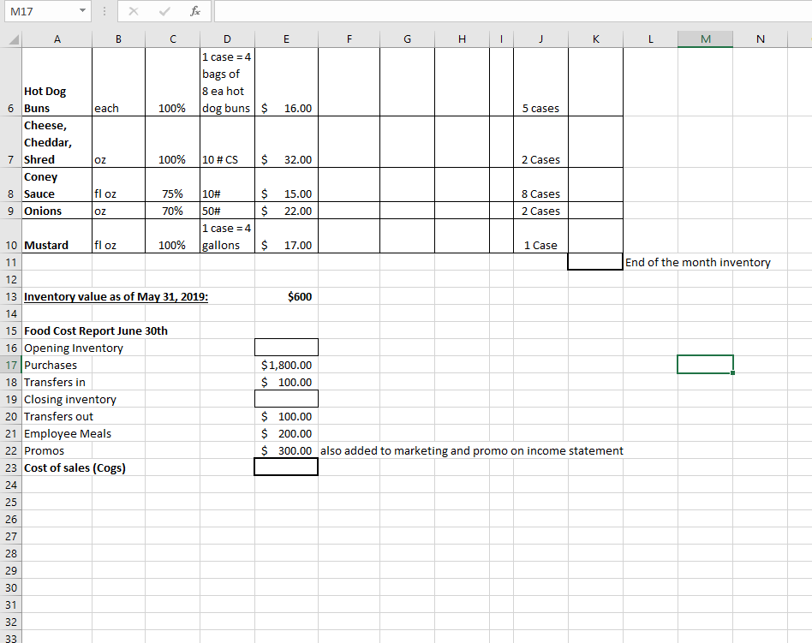Click the Insert Function (fx) icon
812x643 pixels.
tap(194, 11)
